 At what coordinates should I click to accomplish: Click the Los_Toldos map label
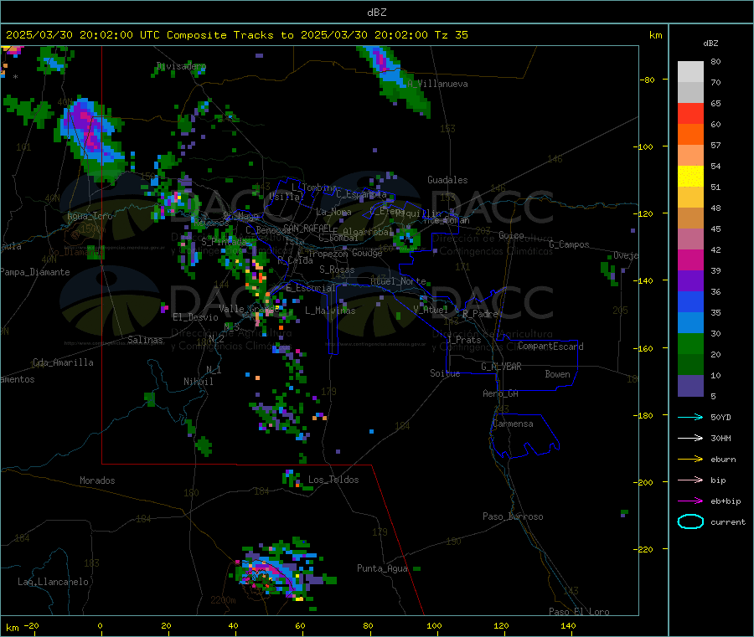pyautogui.click(x=333, y=480)
